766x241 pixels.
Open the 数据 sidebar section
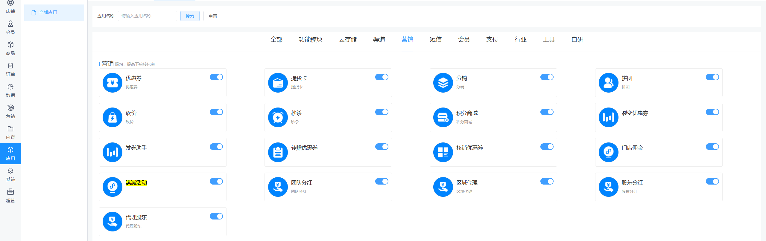coord(10,91)
